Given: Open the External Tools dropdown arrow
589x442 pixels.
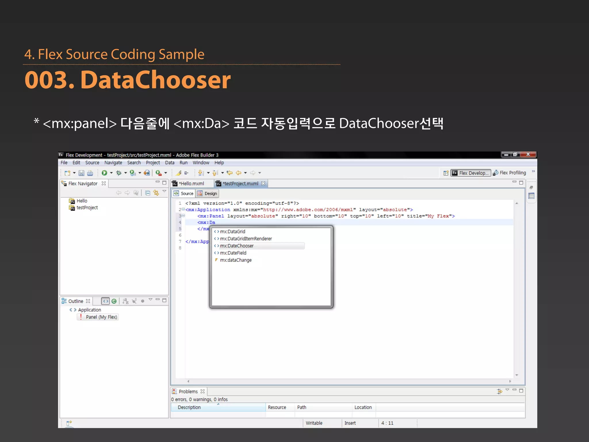Looking at the screenshot, I should pos(166,173).
